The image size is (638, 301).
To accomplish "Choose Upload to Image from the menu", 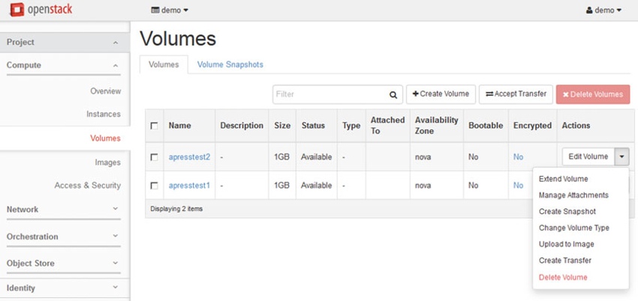I will [x=567, y=244].
